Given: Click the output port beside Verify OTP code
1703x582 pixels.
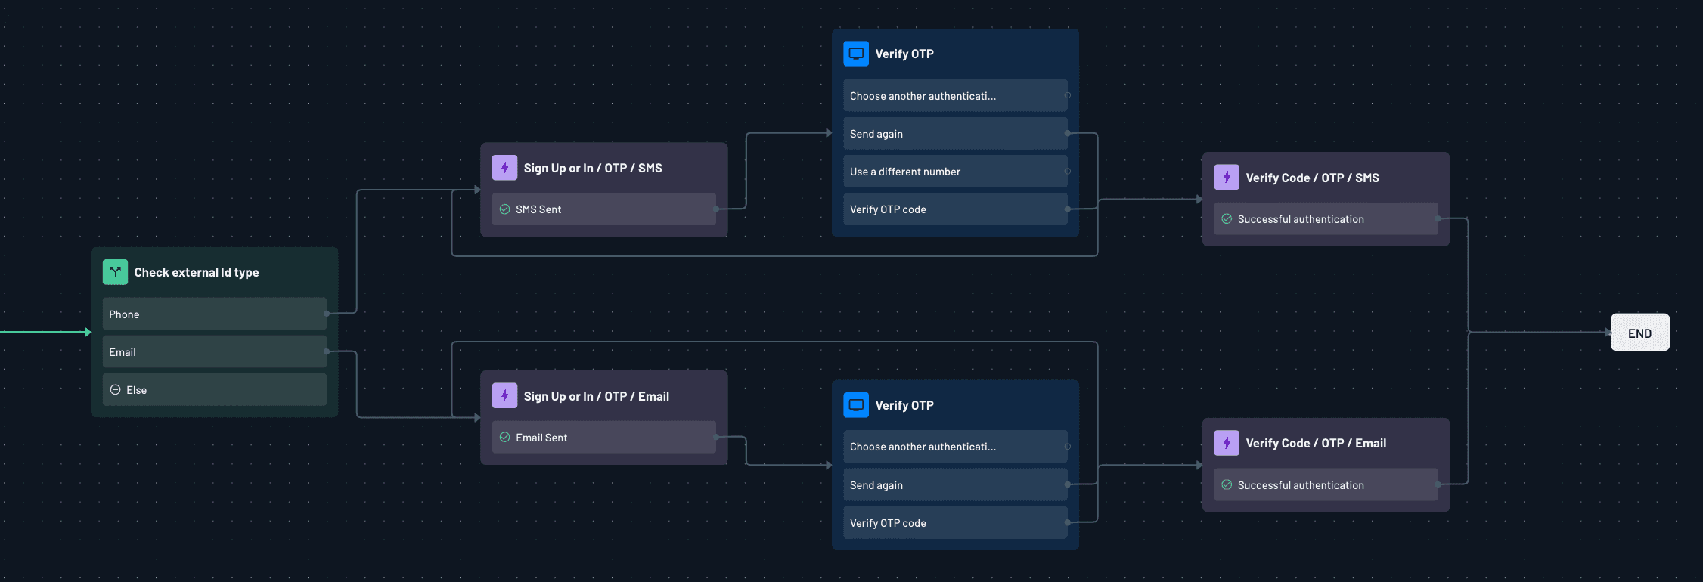Looking at the screenshot, I should pos(1069,209).
